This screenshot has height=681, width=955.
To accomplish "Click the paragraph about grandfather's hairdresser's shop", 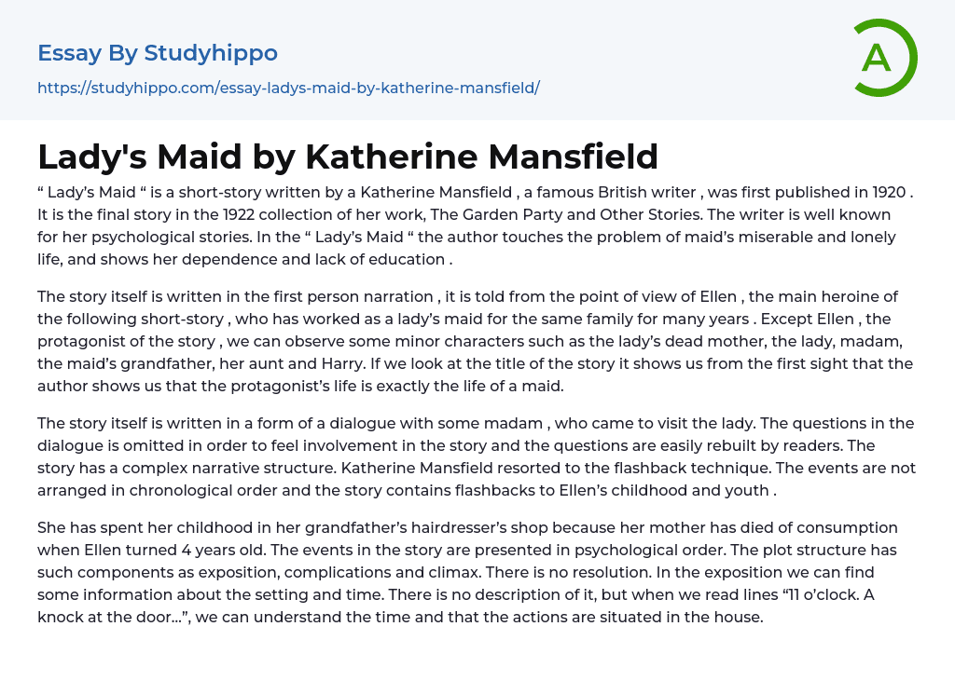I will [466, 572].
